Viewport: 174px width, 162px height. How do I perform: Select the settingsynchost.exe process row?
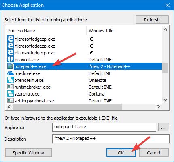point(85,101)
